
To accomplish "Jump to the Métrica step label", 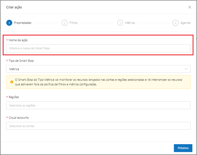I will (x=130, y=23).
